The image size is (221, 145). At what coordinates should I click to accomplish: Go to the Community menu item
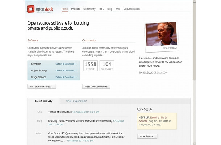tap(89, 9)
